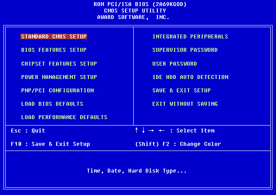
Task: Open BIOS FEATURES SETUP
Action: pos(54,50)
